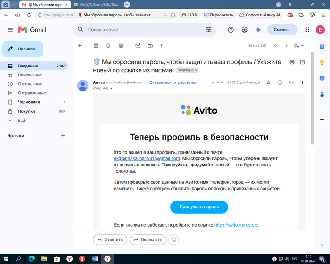The height and width of the screenshot is (264, 330).
Task: Focus the Поиск в почте field
Action: click(144, 30)
